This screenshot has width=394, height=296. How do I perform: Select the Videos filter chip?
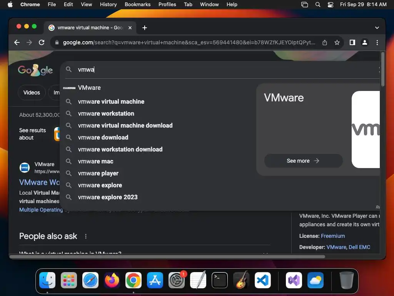point(32,92)
